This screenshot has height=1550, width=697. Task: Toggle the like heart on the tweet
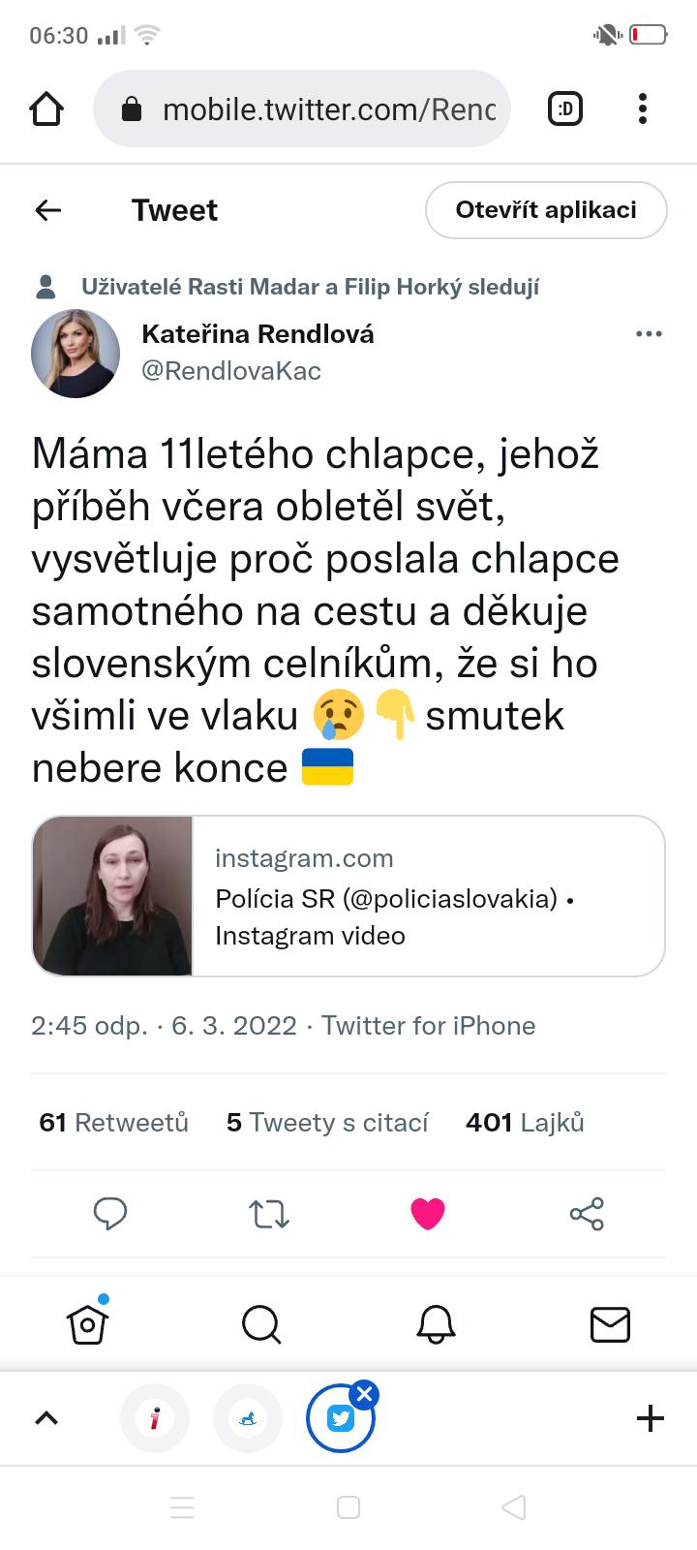tap(428, 1213)
